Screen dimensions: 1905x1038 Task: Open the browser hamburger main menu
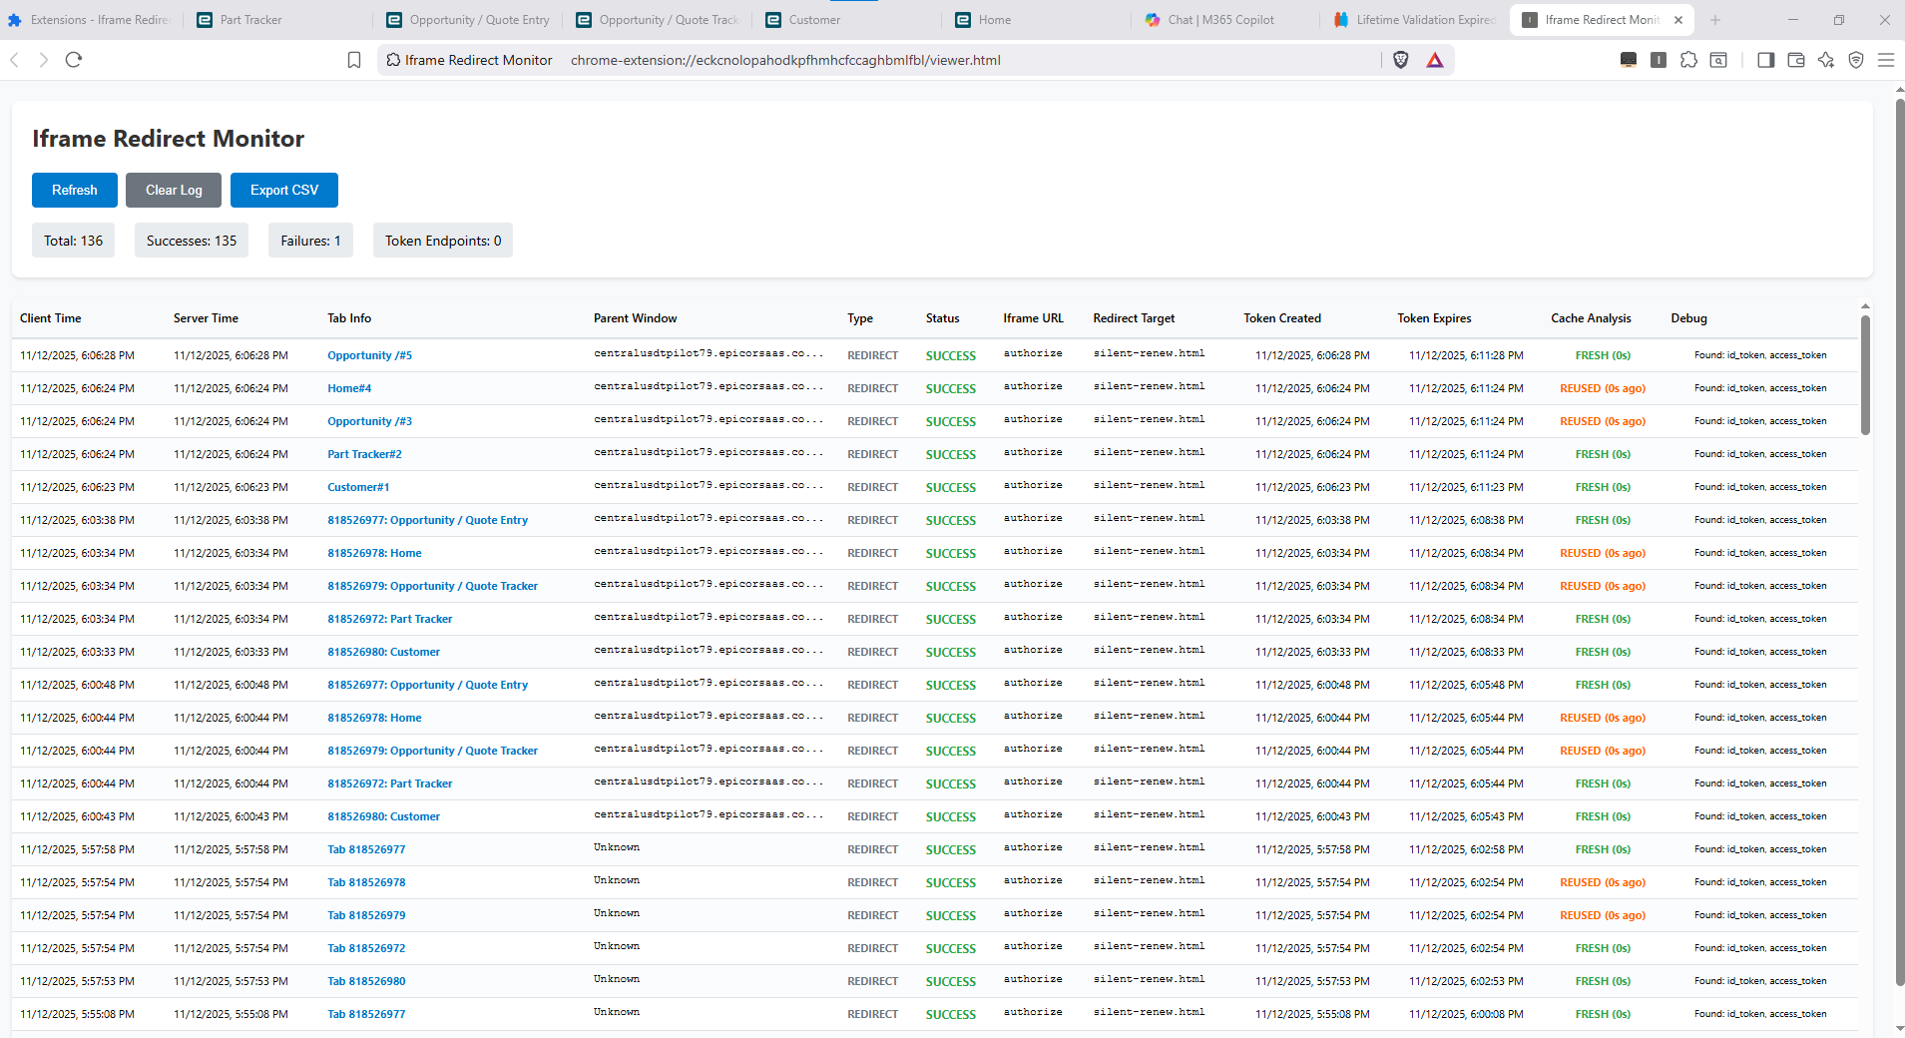[x=1885, y=60]
